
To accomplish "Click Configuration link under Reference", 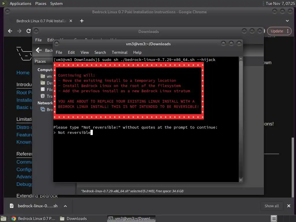I will click(x=24, y=169).
